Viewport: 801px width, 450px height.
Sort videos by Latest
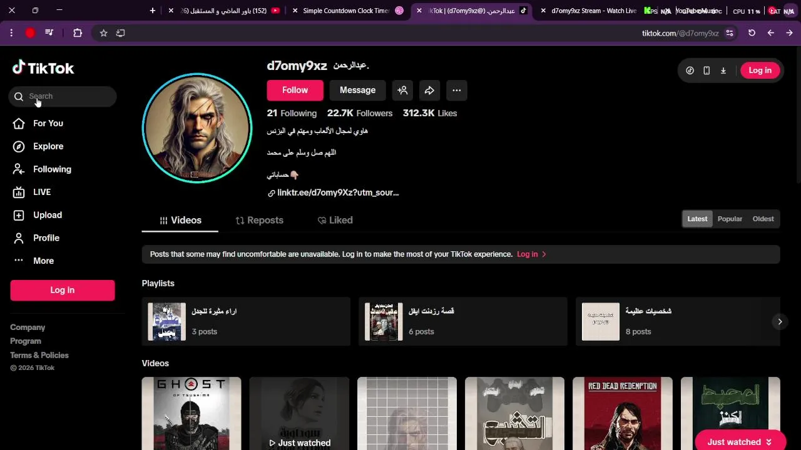point(697,219)
